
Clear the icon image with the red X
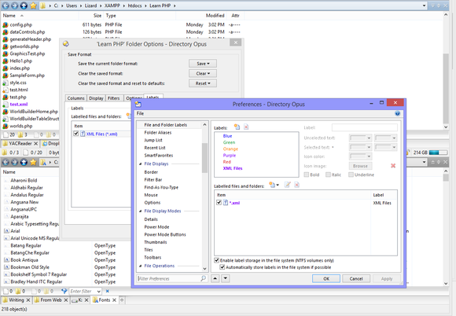tap(393, 166)
